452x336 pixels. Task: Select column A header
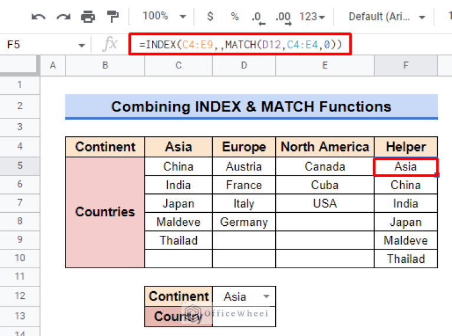point(53,65)
